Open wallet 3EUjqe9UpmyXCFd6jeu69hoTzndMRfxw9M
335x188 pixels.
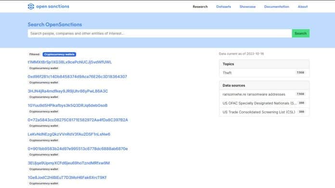click(x=68, y=163)
